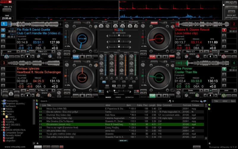
Task: Toggle play/pause on deck 3
Action: point(89,96)
